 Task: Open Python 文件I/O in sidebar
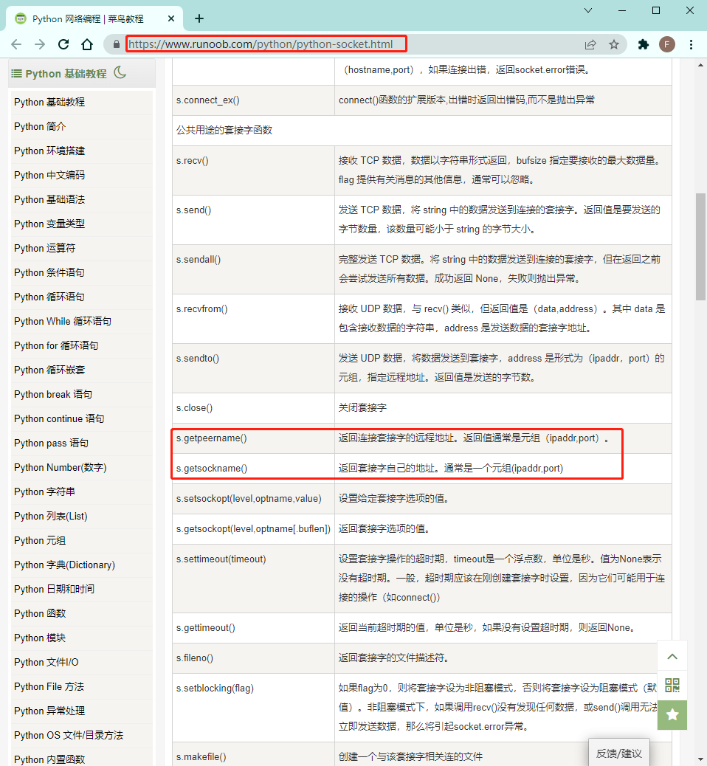click(x=46, y=663)
